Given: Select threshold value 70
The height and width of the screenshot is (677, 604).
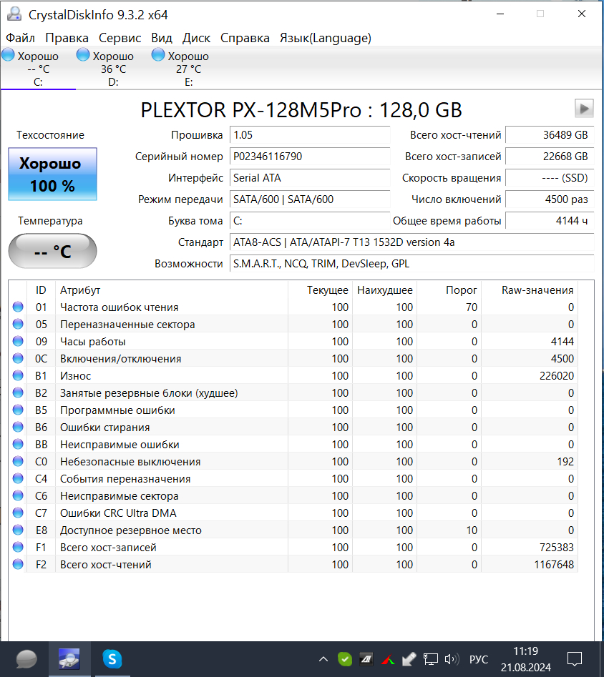Looking at the screenshot, I should (x=472, y=307).
